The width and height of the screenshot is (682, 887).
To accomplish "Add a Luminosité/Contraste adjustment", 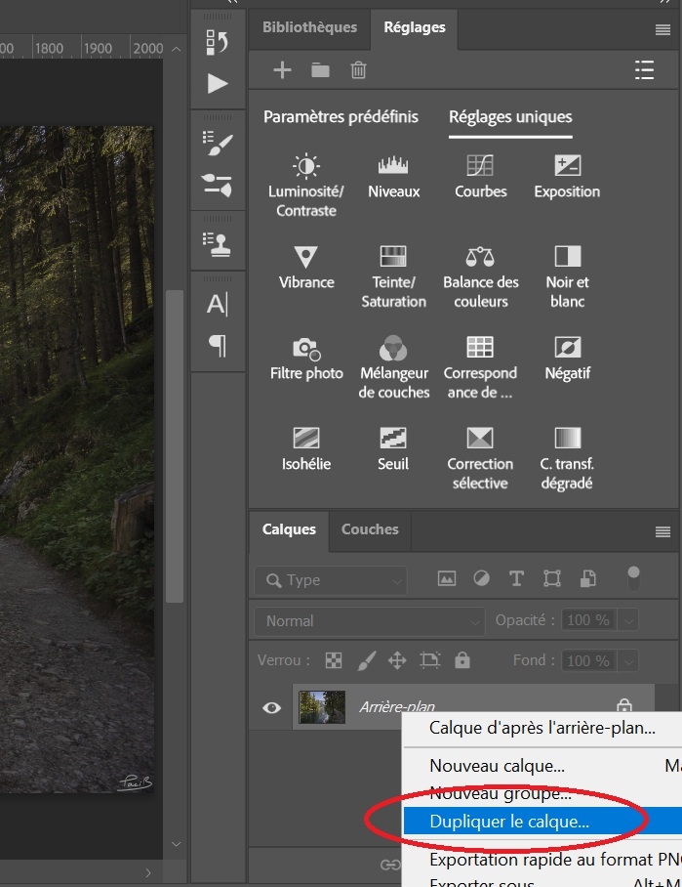I will (306, 186).
